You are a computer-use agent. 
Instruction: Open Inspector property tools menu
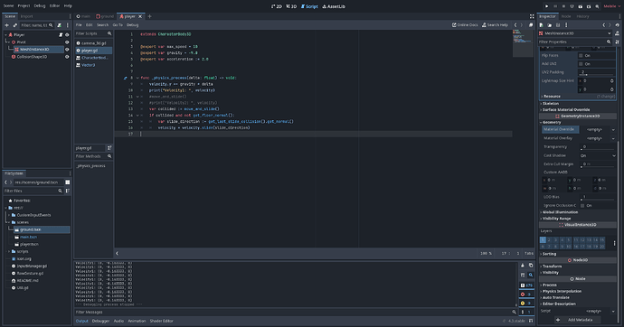click(x=618, y=42)
